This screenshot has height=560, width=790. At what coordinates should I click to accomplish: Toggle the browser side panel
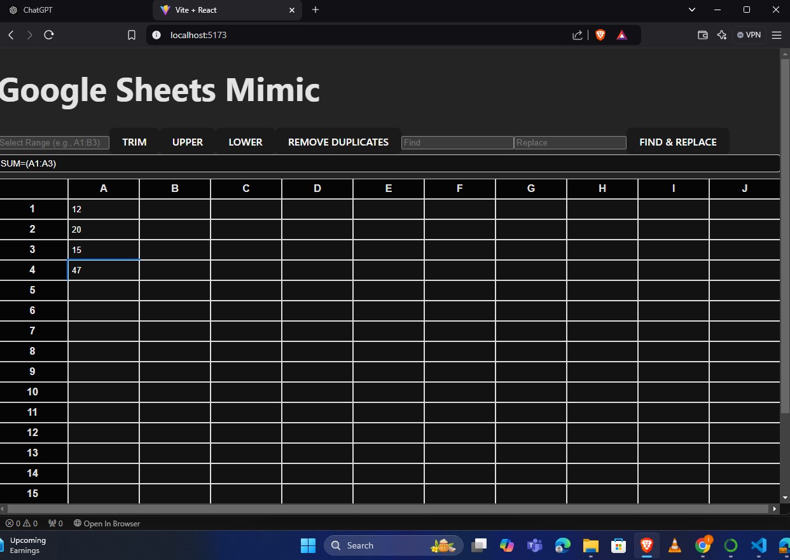(702, 35)
